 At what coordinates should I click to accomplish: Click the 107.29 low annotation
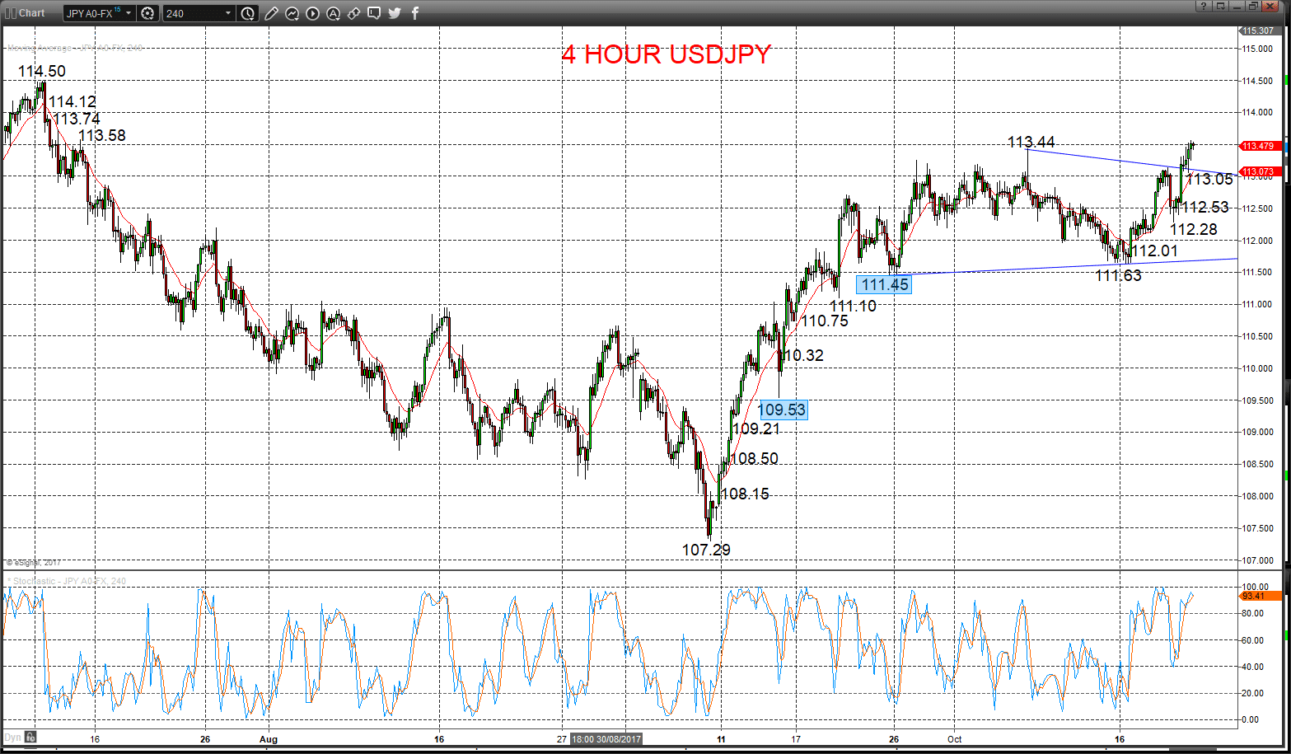coord(706,550)
